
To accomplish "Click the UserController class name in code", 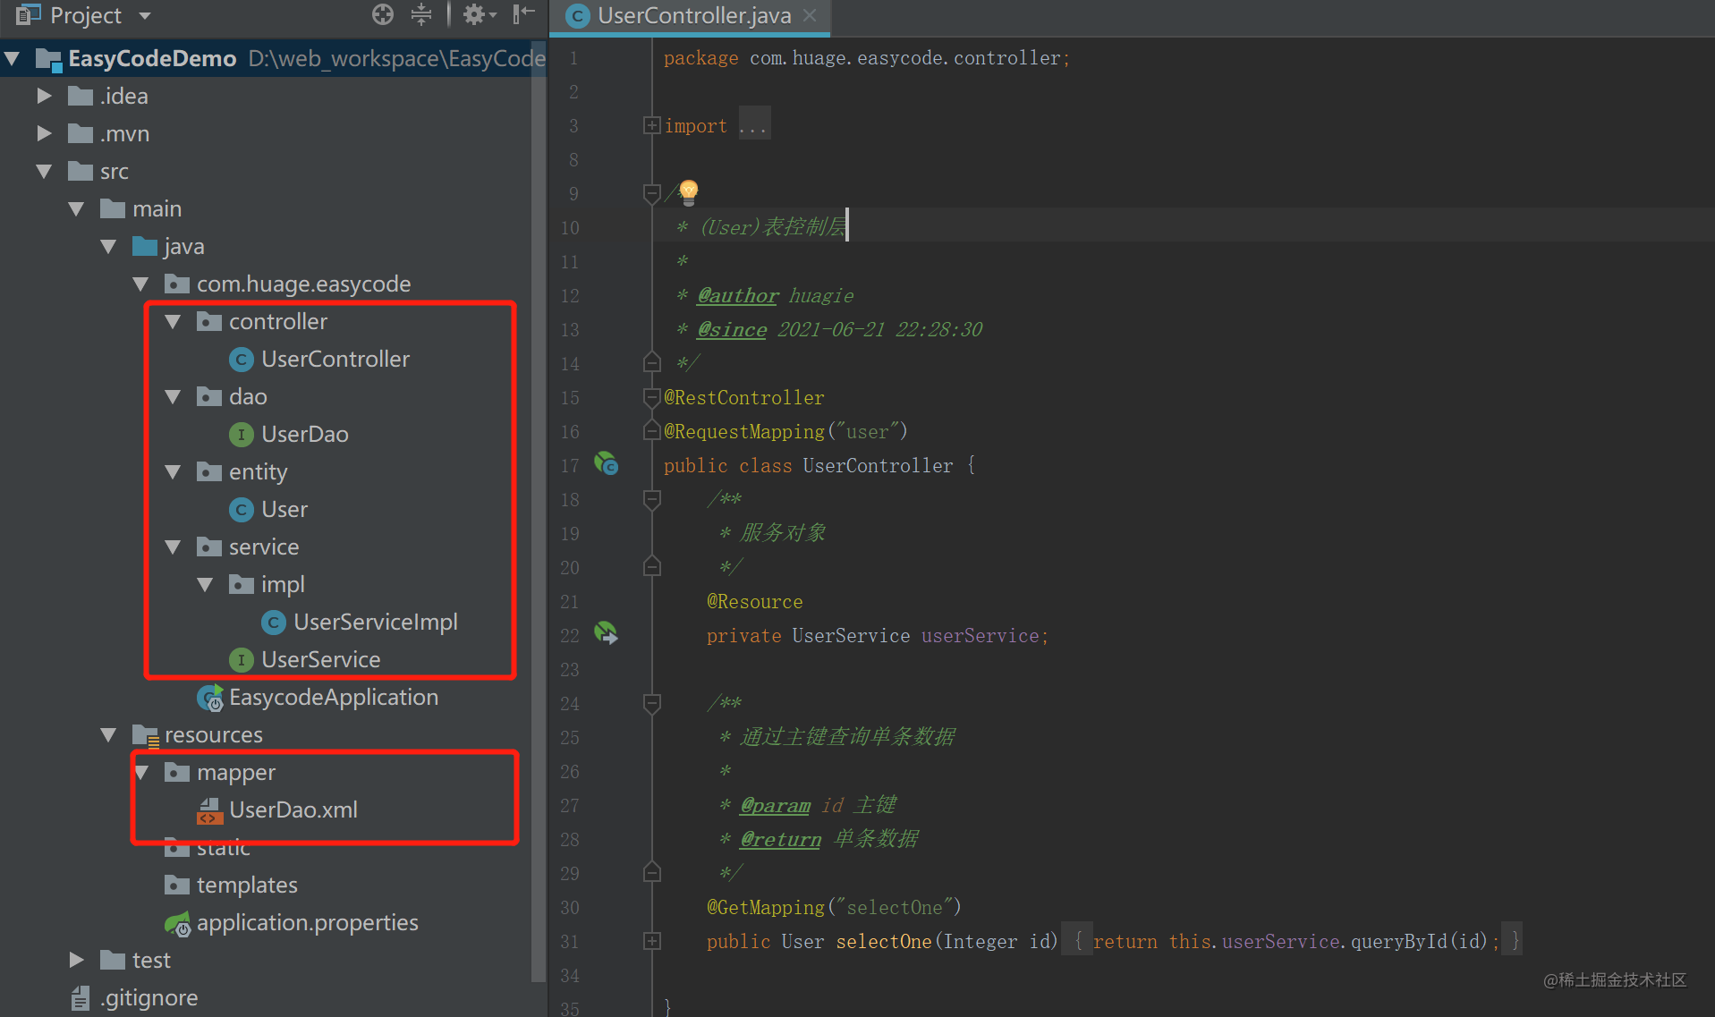I will point(878,465).
